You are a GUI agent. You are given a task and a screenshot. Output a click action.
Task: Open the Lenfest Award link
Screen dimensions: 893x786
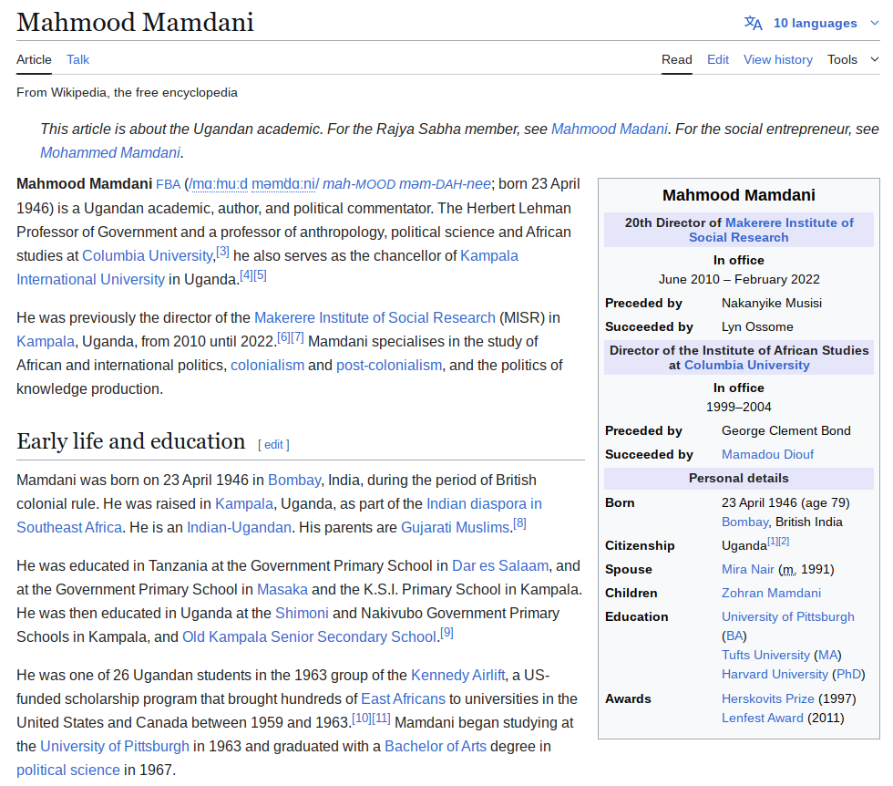click(763, 719)
